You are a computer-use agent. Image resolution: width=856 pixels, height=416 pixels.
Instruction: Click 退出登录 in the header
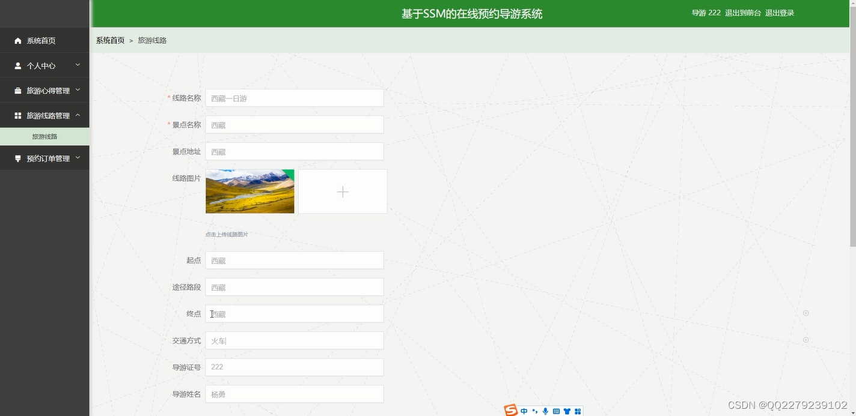[x=780, y=13]
